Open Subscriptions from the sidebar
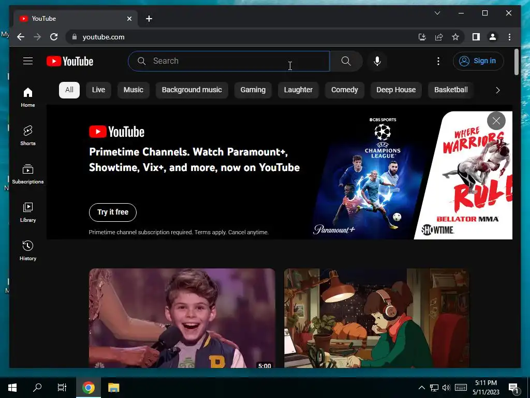530x398 pixels. click(x=28, y=174)
